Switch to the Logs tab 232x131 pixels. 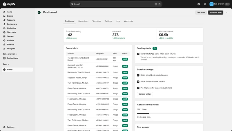point(118,21)
